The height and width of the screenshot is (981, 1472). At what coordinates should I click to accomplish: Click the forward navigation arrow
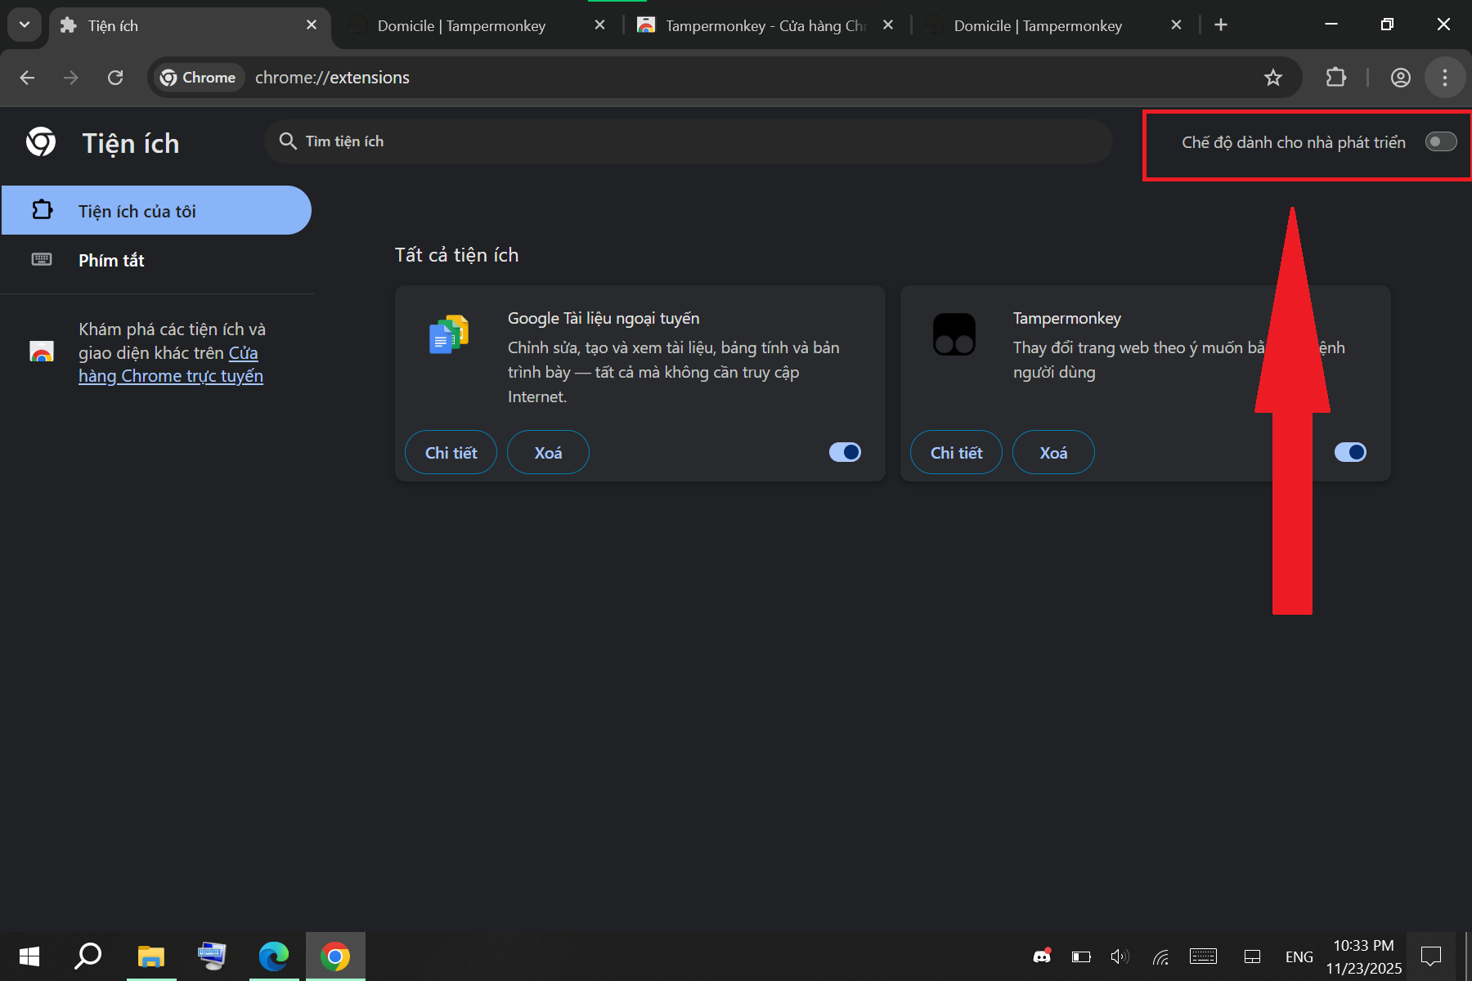71,77
